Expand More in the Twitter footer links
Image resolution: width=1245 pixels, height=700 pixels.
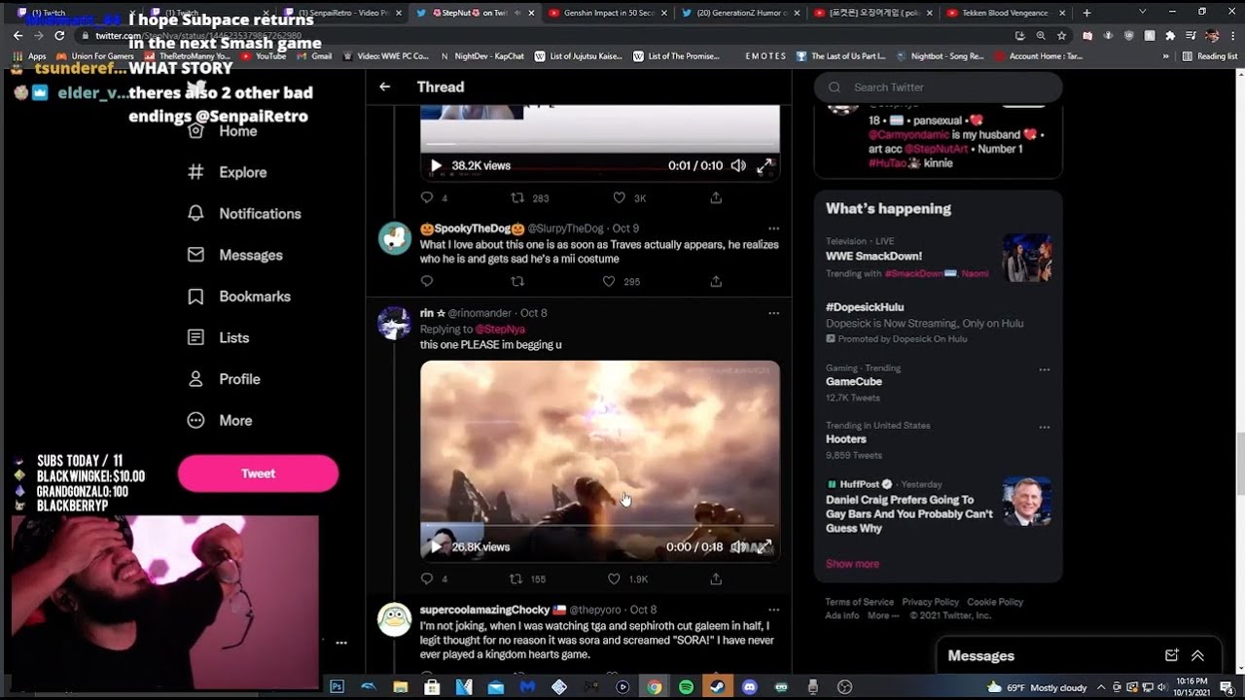pos(882,615)
